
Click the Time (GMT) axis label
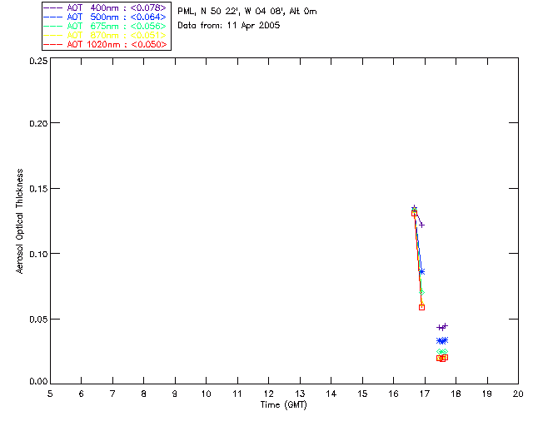coord(283,405)
